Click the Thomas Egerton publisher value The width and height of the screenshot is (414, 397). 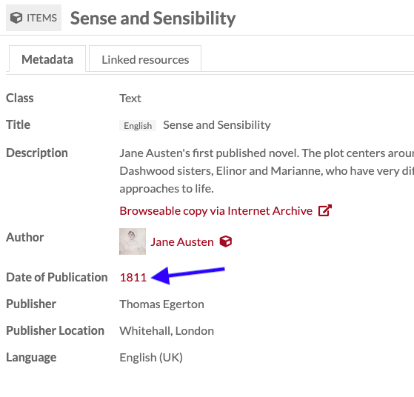(161, 304)
